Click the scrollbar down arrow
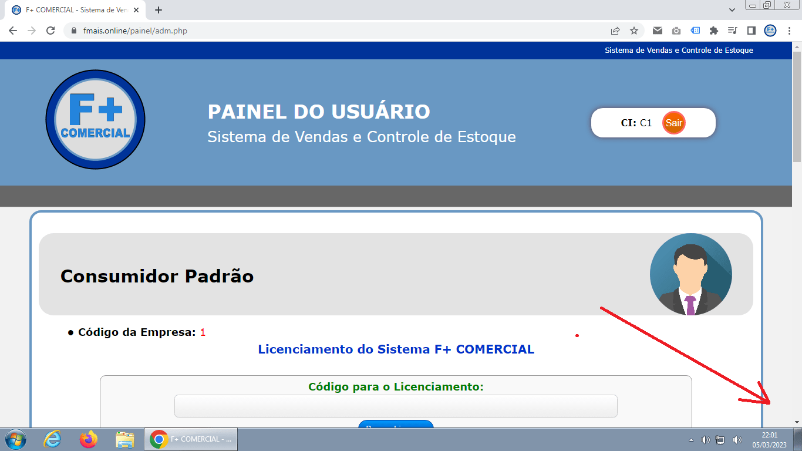The height and width of the screenshot is (451, 802). click(797, 422)
